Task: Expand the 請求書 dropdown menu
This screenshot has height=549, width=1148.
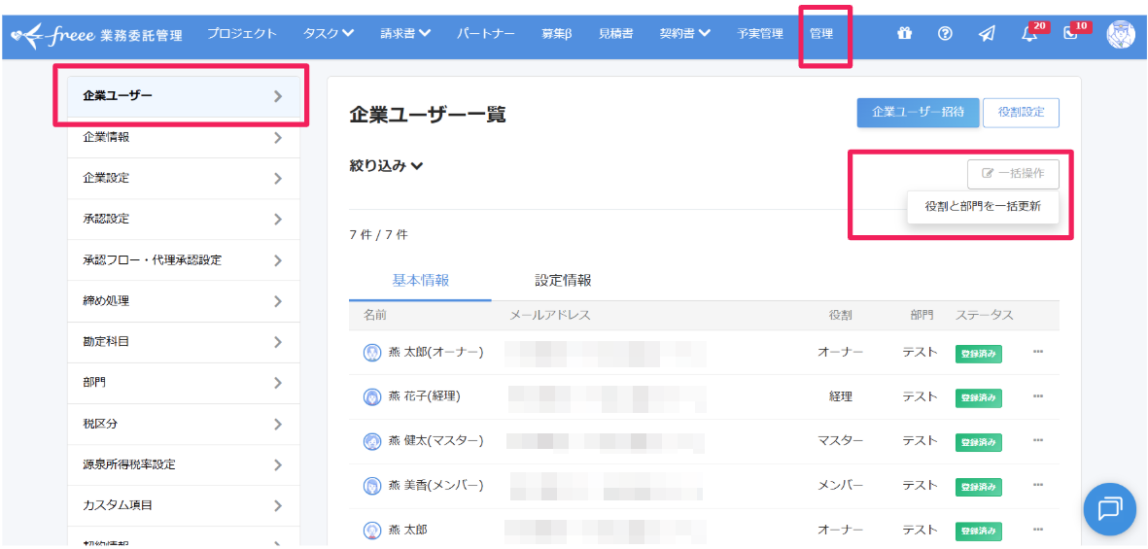Action: point(405,34)
